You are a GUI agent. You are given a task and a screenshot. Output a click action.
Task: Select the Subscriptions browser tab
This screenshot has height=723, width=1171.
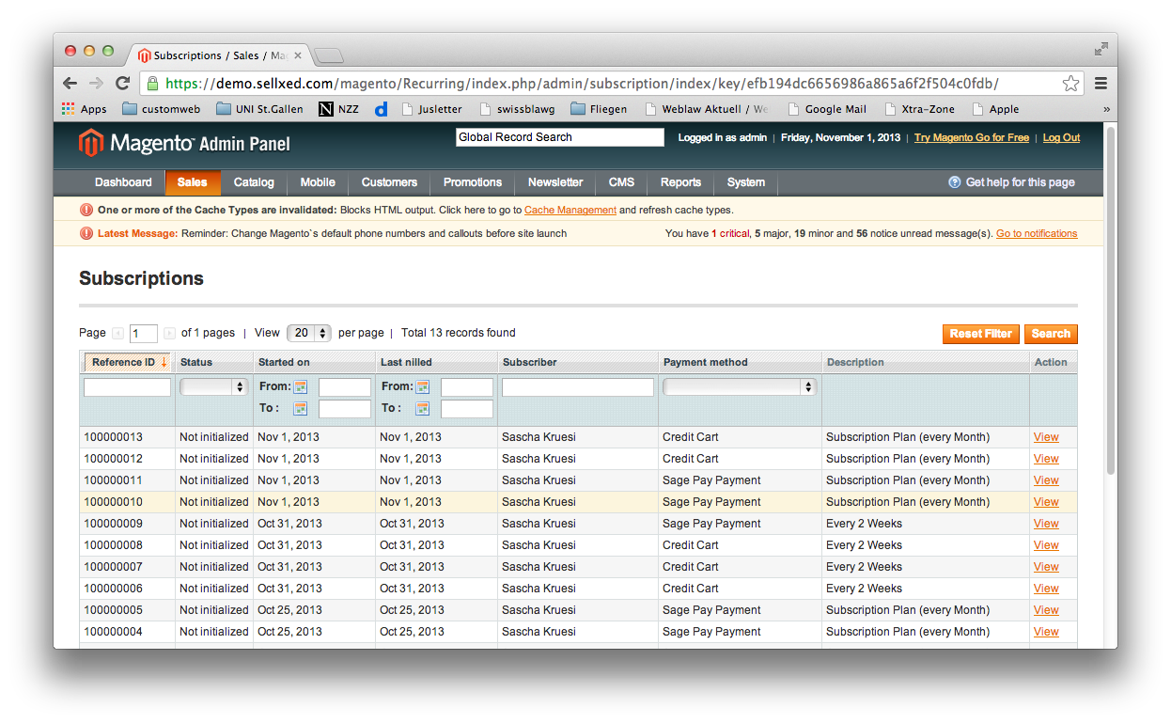(222, 55)
